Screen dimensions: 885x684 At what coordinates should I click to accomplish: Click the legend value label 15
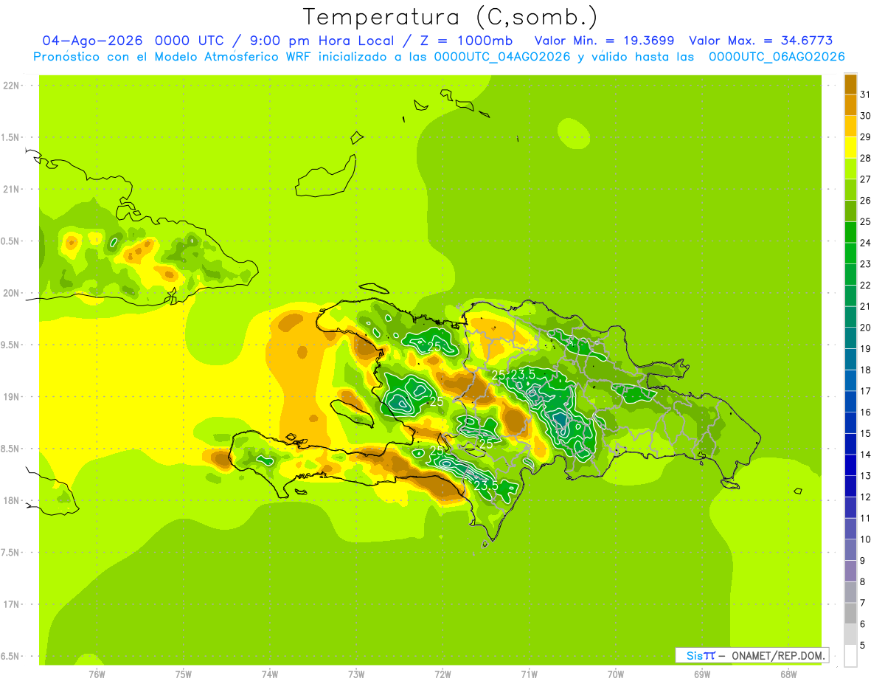tap(865, 433)
